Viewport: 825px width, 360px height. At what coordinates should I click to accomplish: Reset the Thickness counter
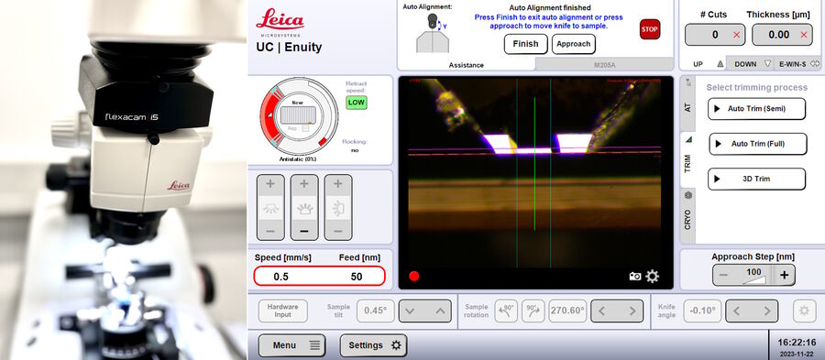803,35
